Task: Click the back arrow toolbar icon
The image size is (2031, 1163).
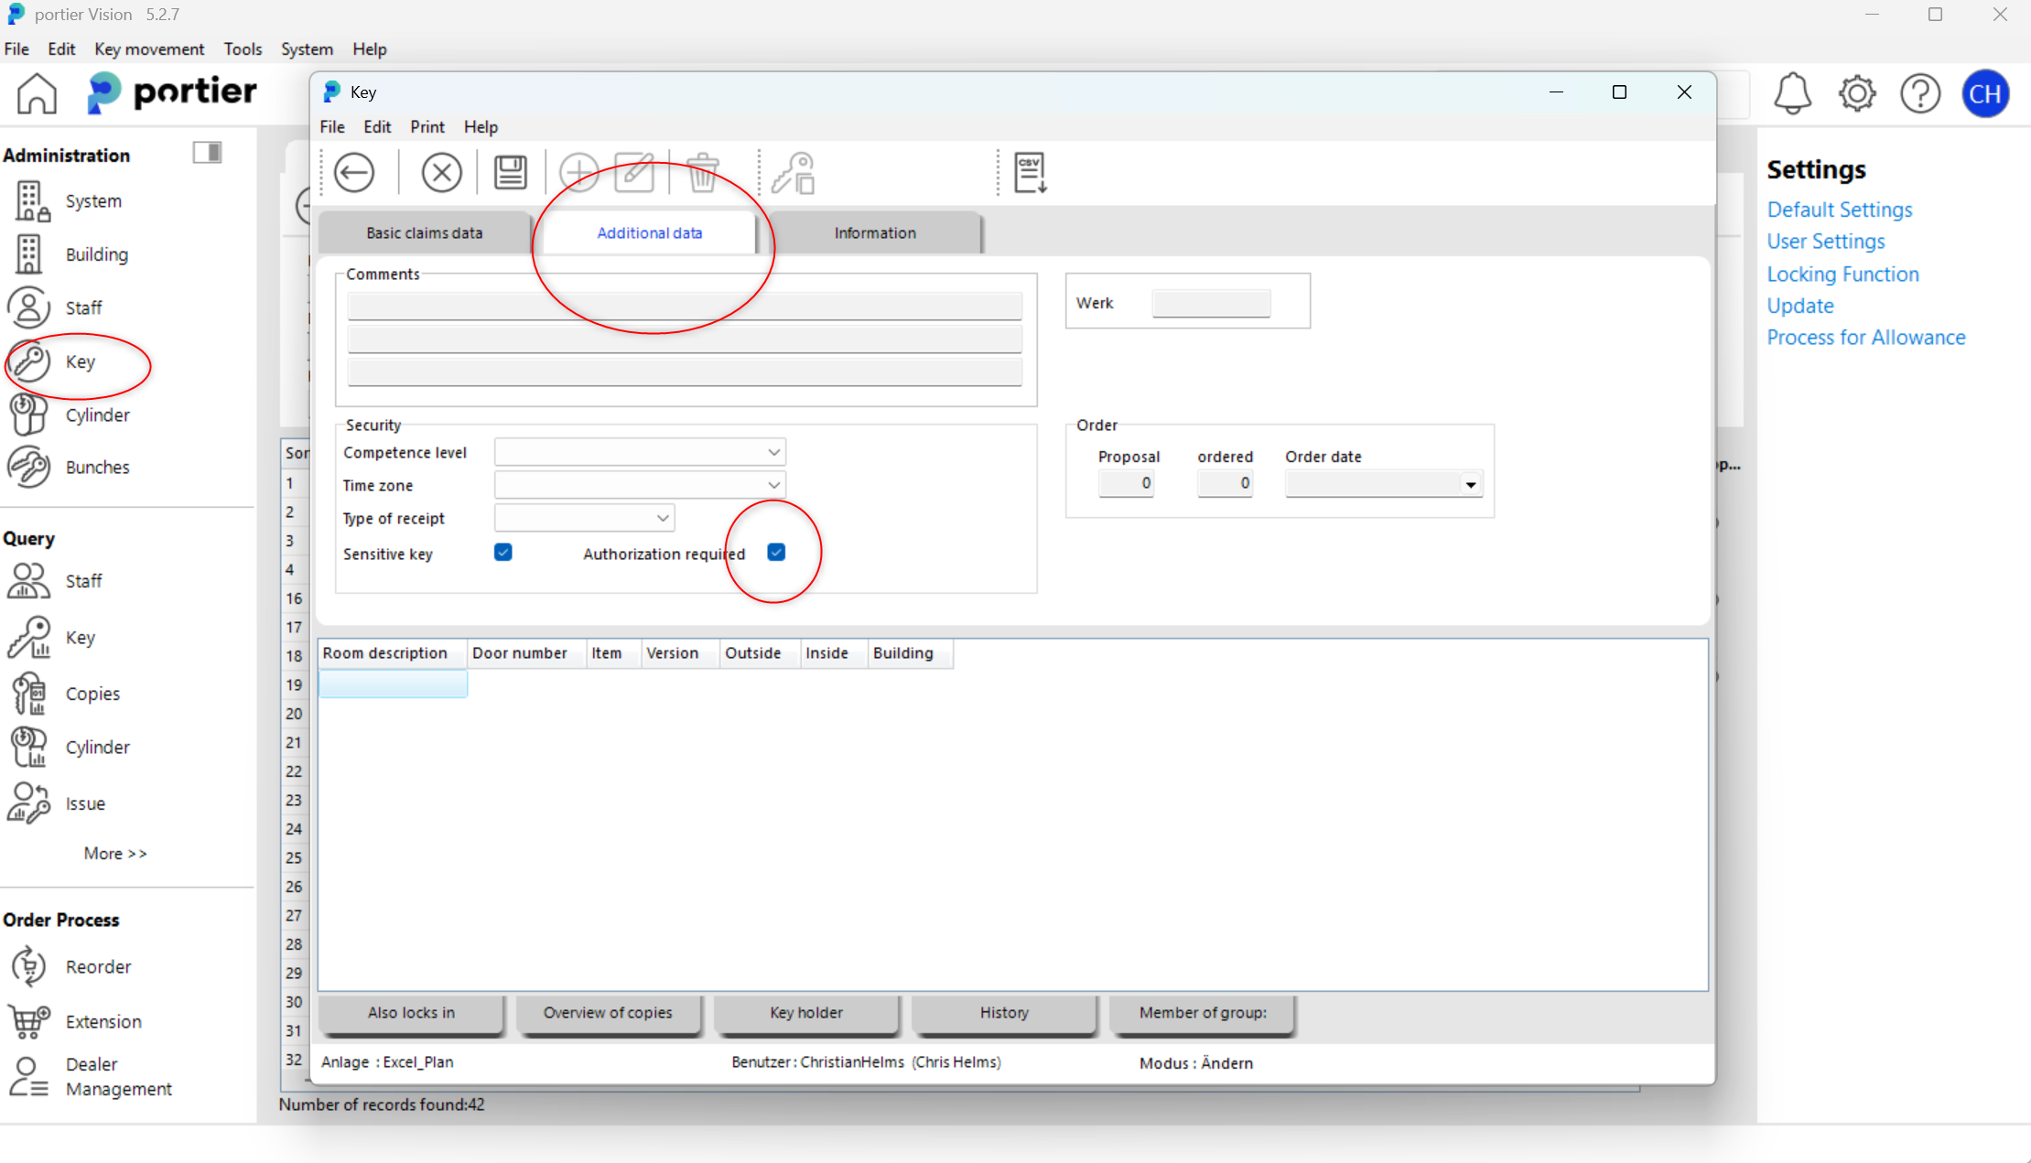Action: tap(354, 173)
